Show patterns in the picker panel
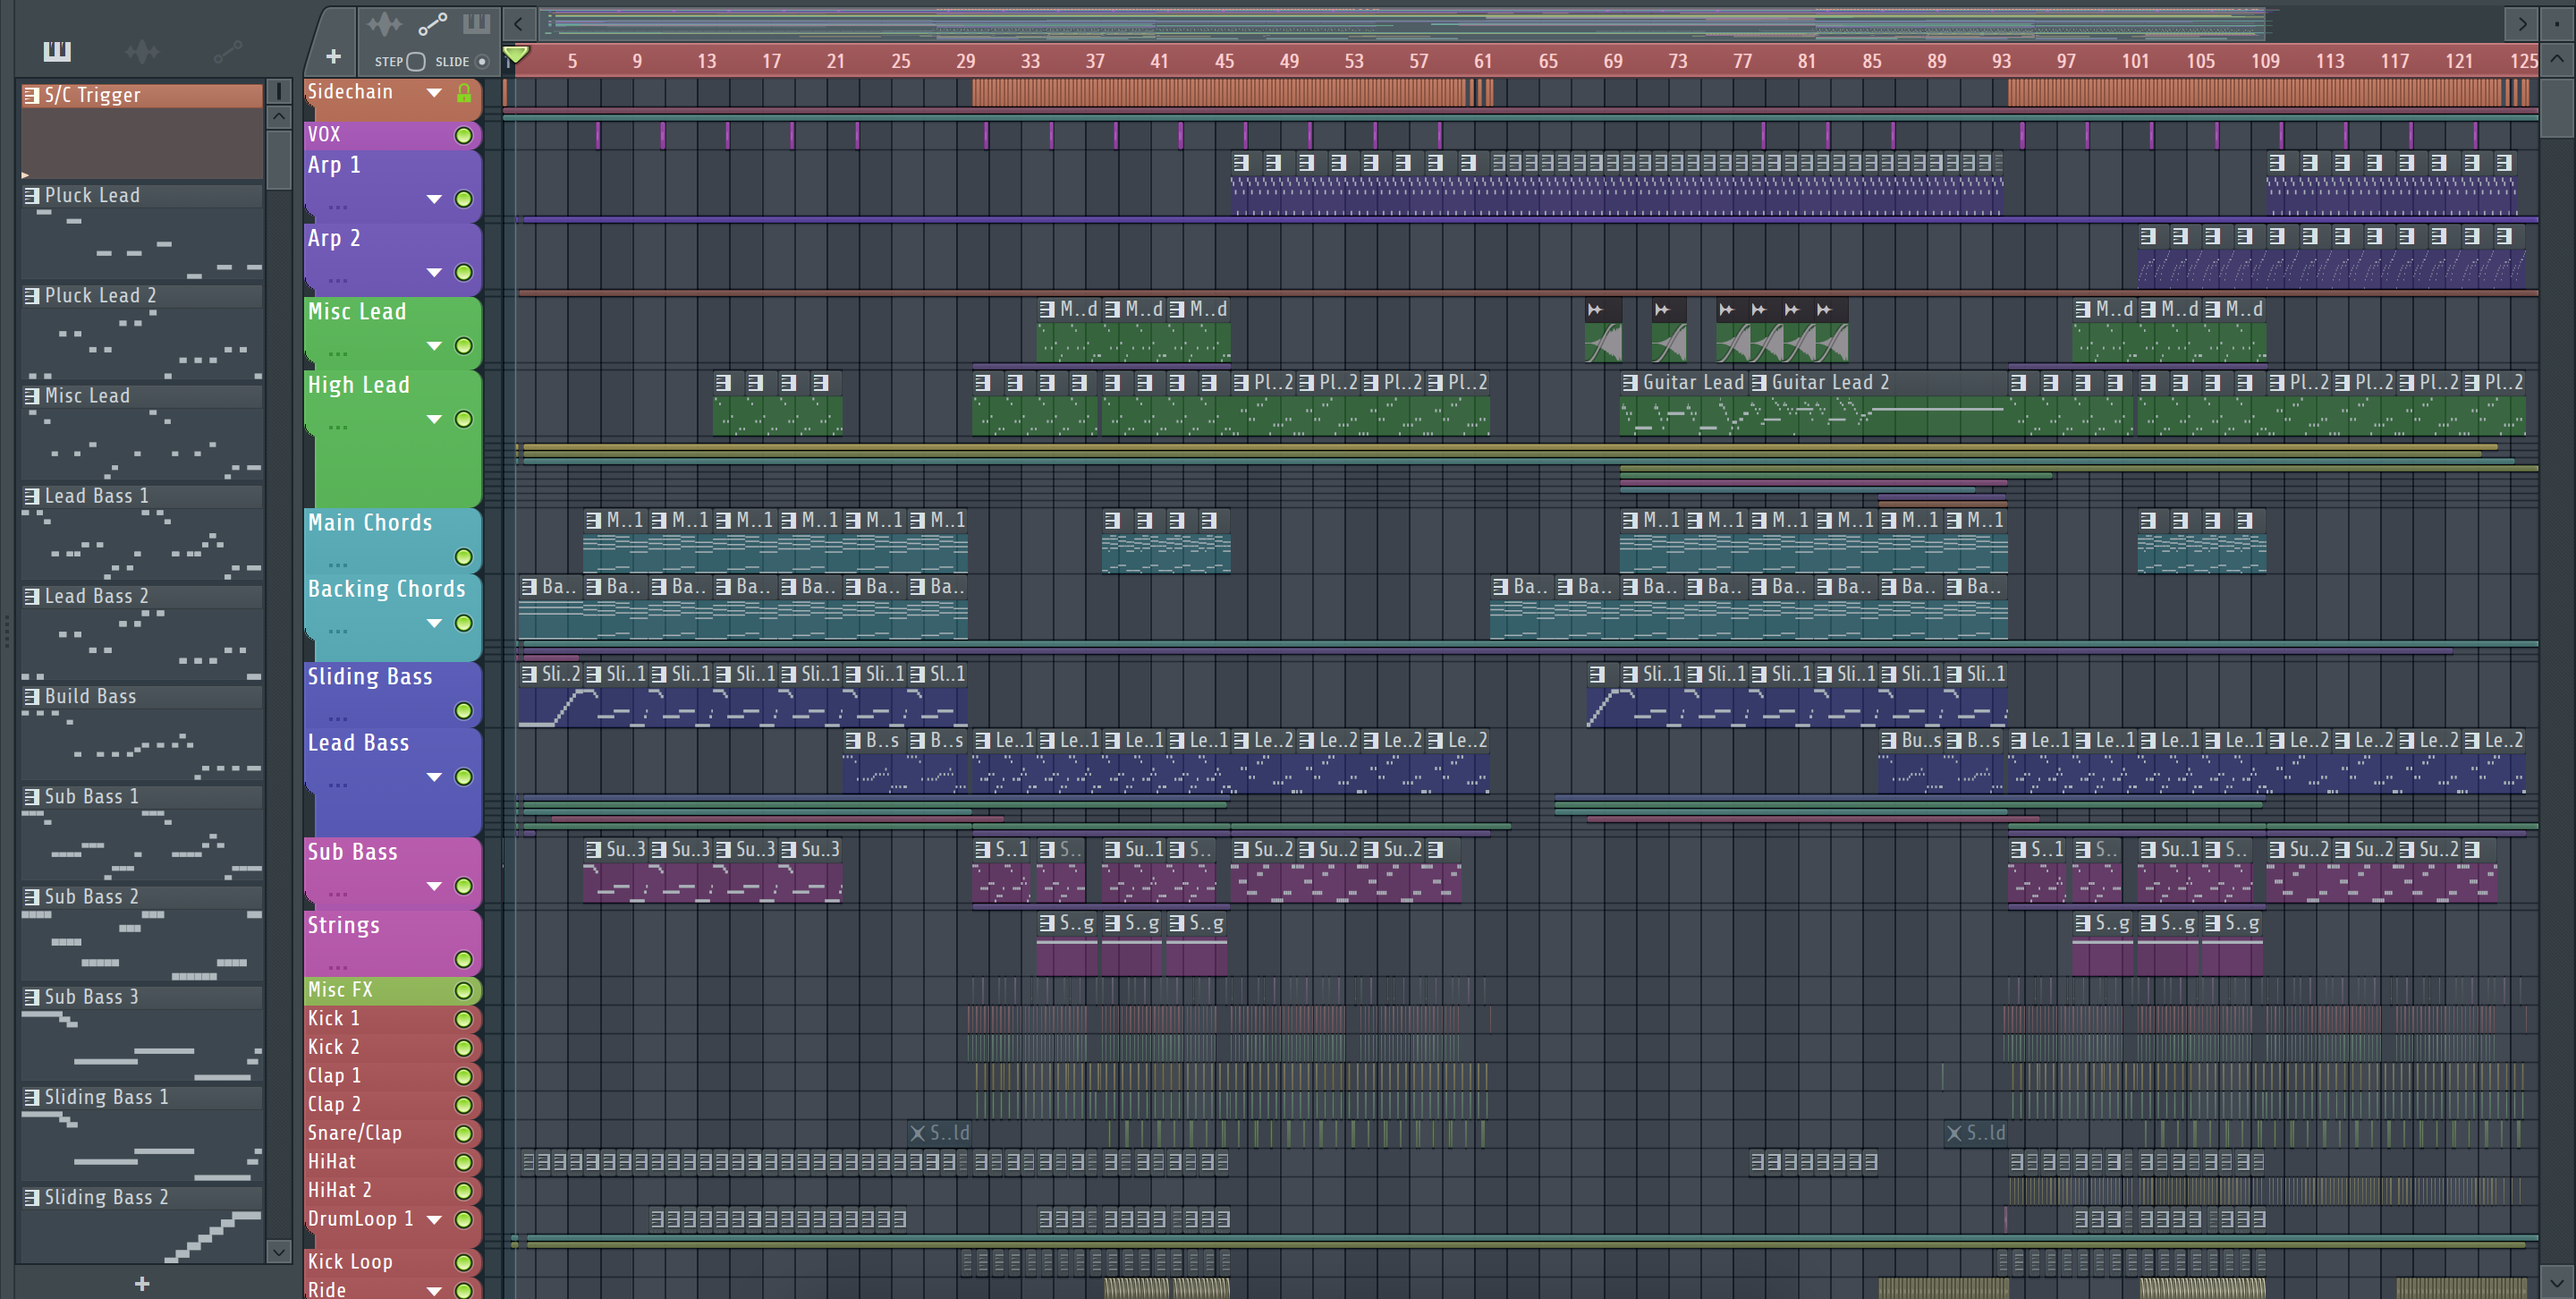 pos(57,51)
